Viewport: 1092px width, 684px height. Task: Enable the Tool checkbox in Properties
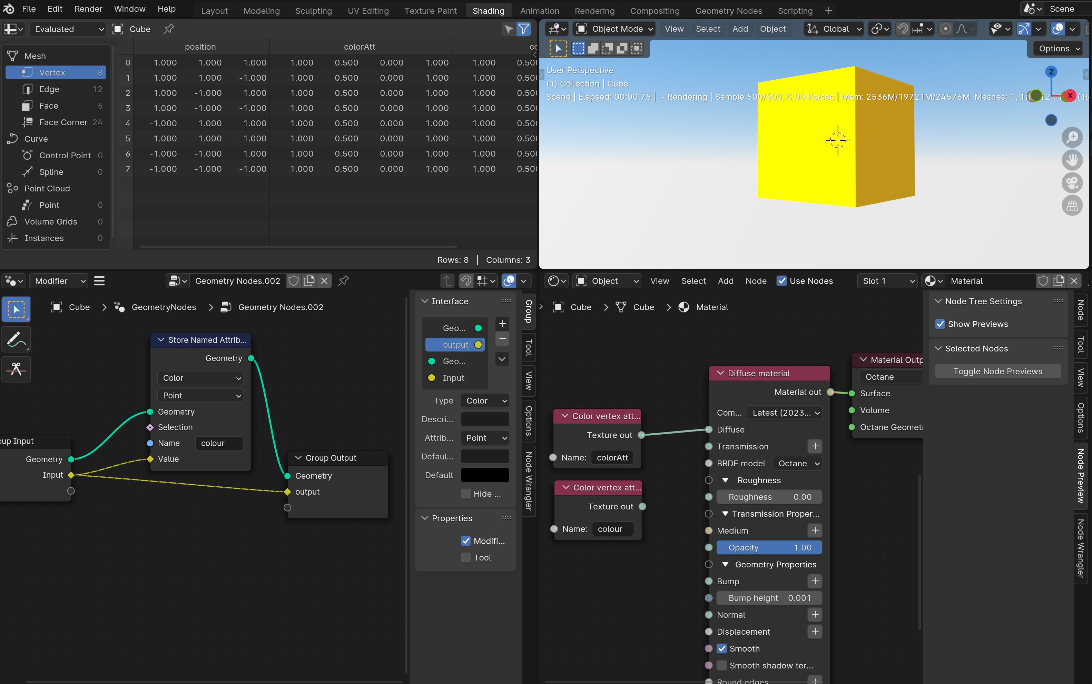(465, 557)
